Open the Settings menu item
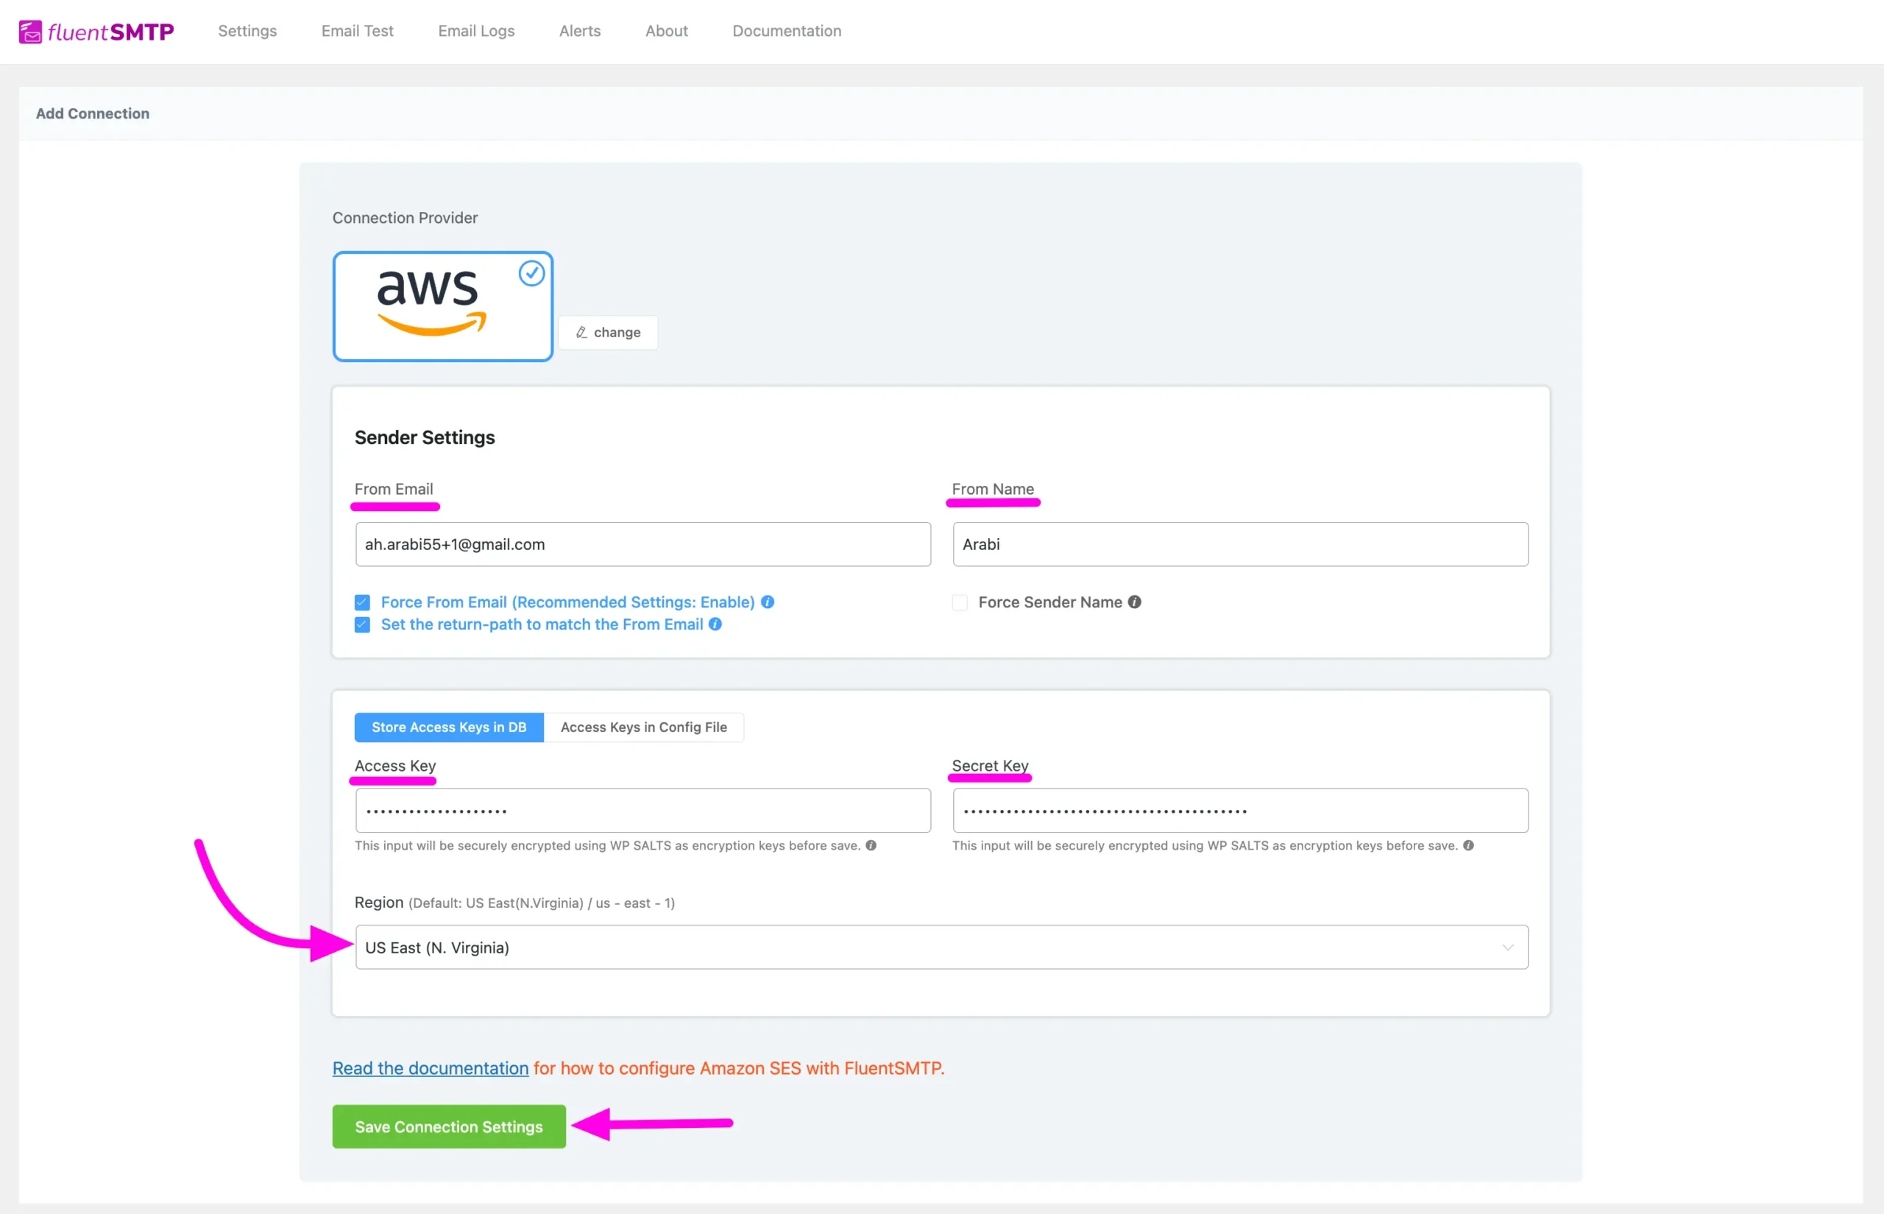Viewport: 1884px width, 1214px height. [247, 31]
